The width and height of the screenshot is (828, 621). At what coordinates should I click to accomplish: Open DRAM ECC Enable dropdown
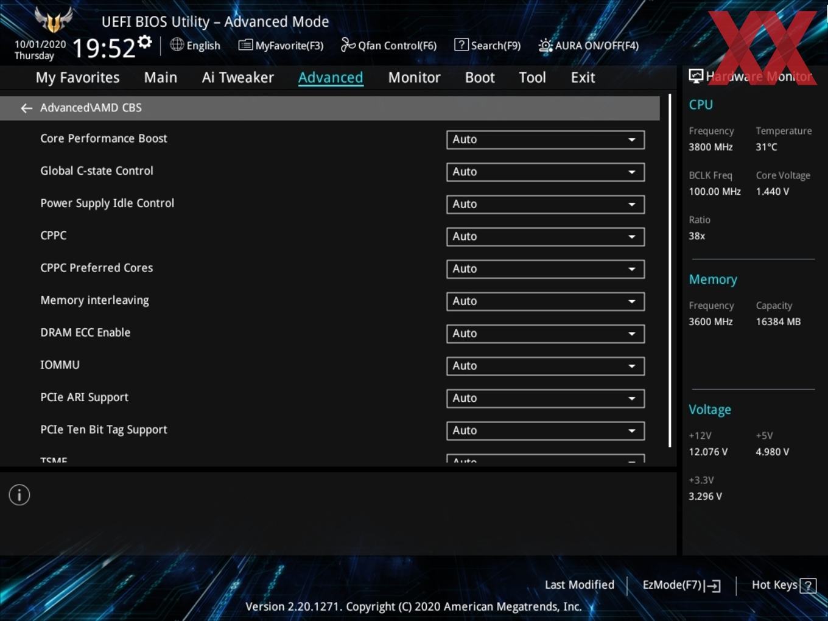[x=546, y=333]
